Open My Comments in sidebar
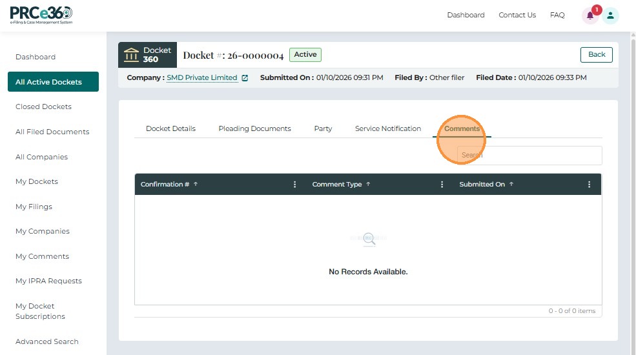This screenshot has width=636, height=355. [42, 256]
